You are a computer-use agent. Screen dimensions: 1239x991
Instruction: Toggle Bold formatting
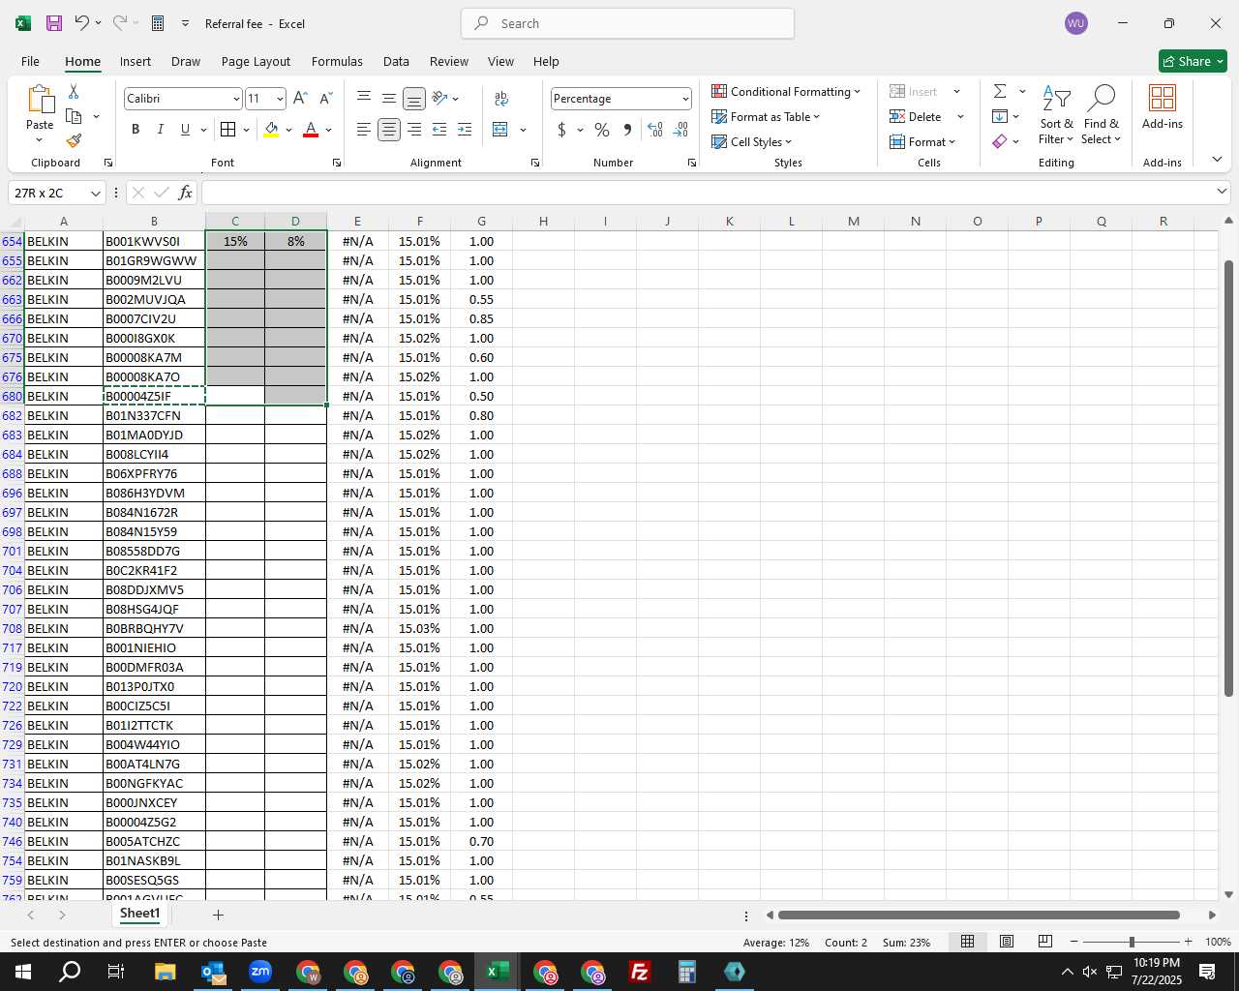click(136, 130)
